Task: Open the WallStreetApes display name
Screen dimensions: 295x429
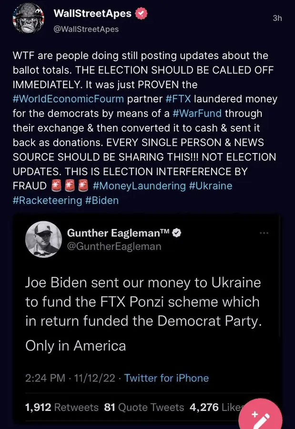Action: 92,13
